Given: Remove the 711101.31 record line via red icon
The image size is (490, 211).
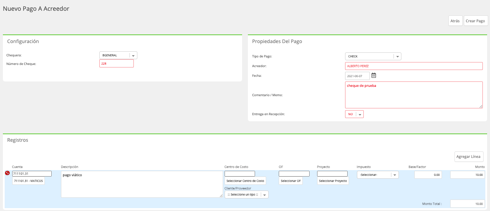Looking at the screenshot, I should click(7, 173).
